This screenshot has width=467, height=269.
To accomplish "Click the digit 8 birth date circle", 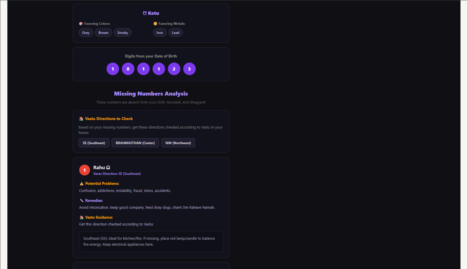I will click(128, 69).
